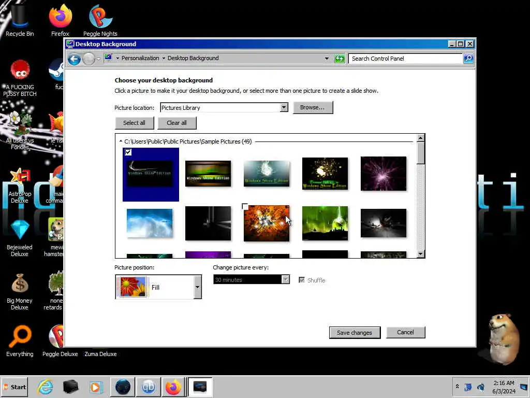Select the gray abstract dark wallpaper
Image resolution: width=530 pixels, height=398 pixels.
coord(384,223)
